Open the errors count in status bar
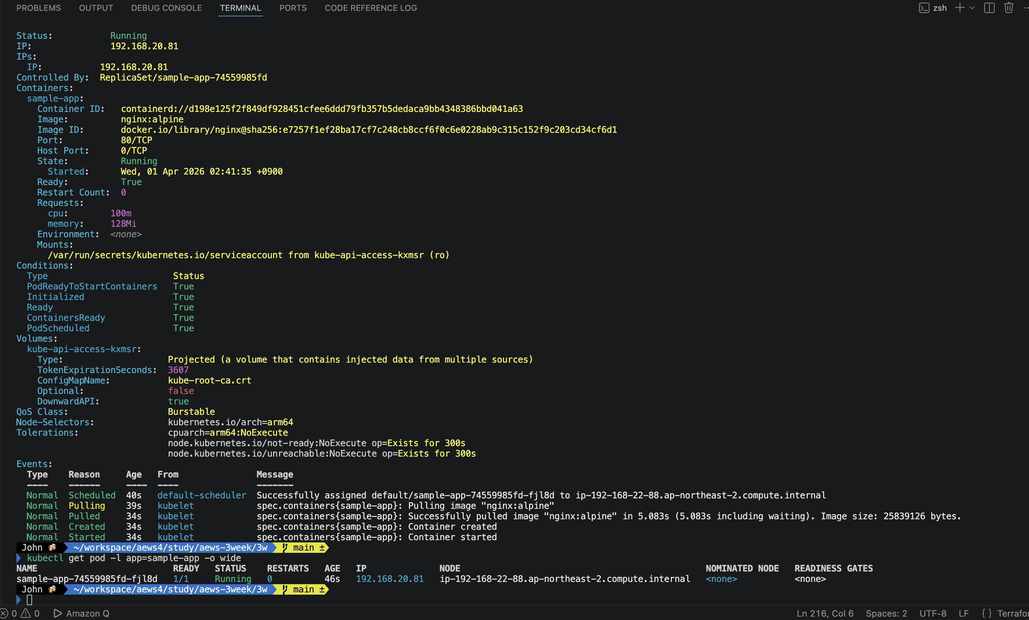Image resolution: width=1029 pixels, height=620 pixels. (x=9, y=613)
